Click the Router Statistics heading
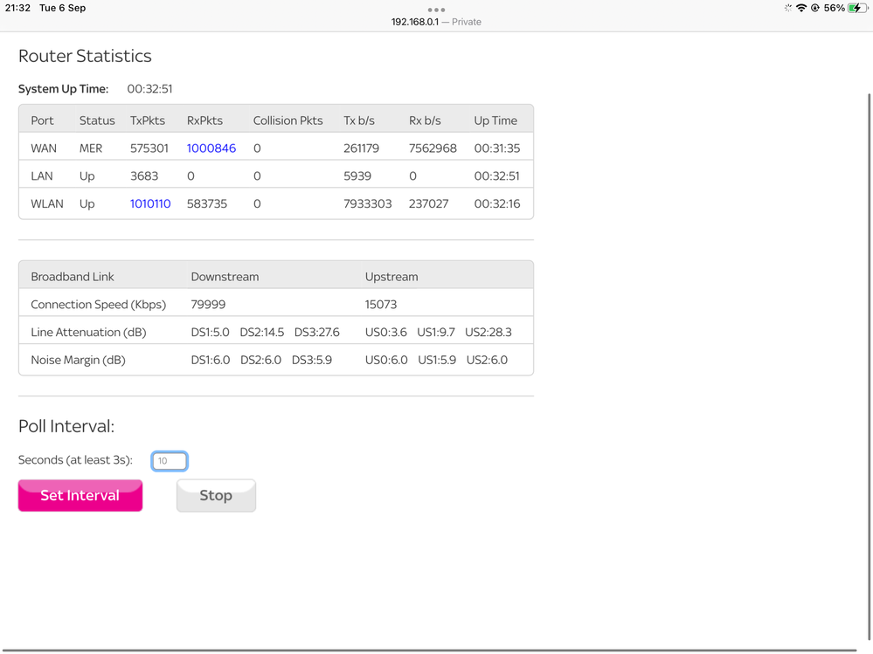The image size is (873, 654). (85, 56)
